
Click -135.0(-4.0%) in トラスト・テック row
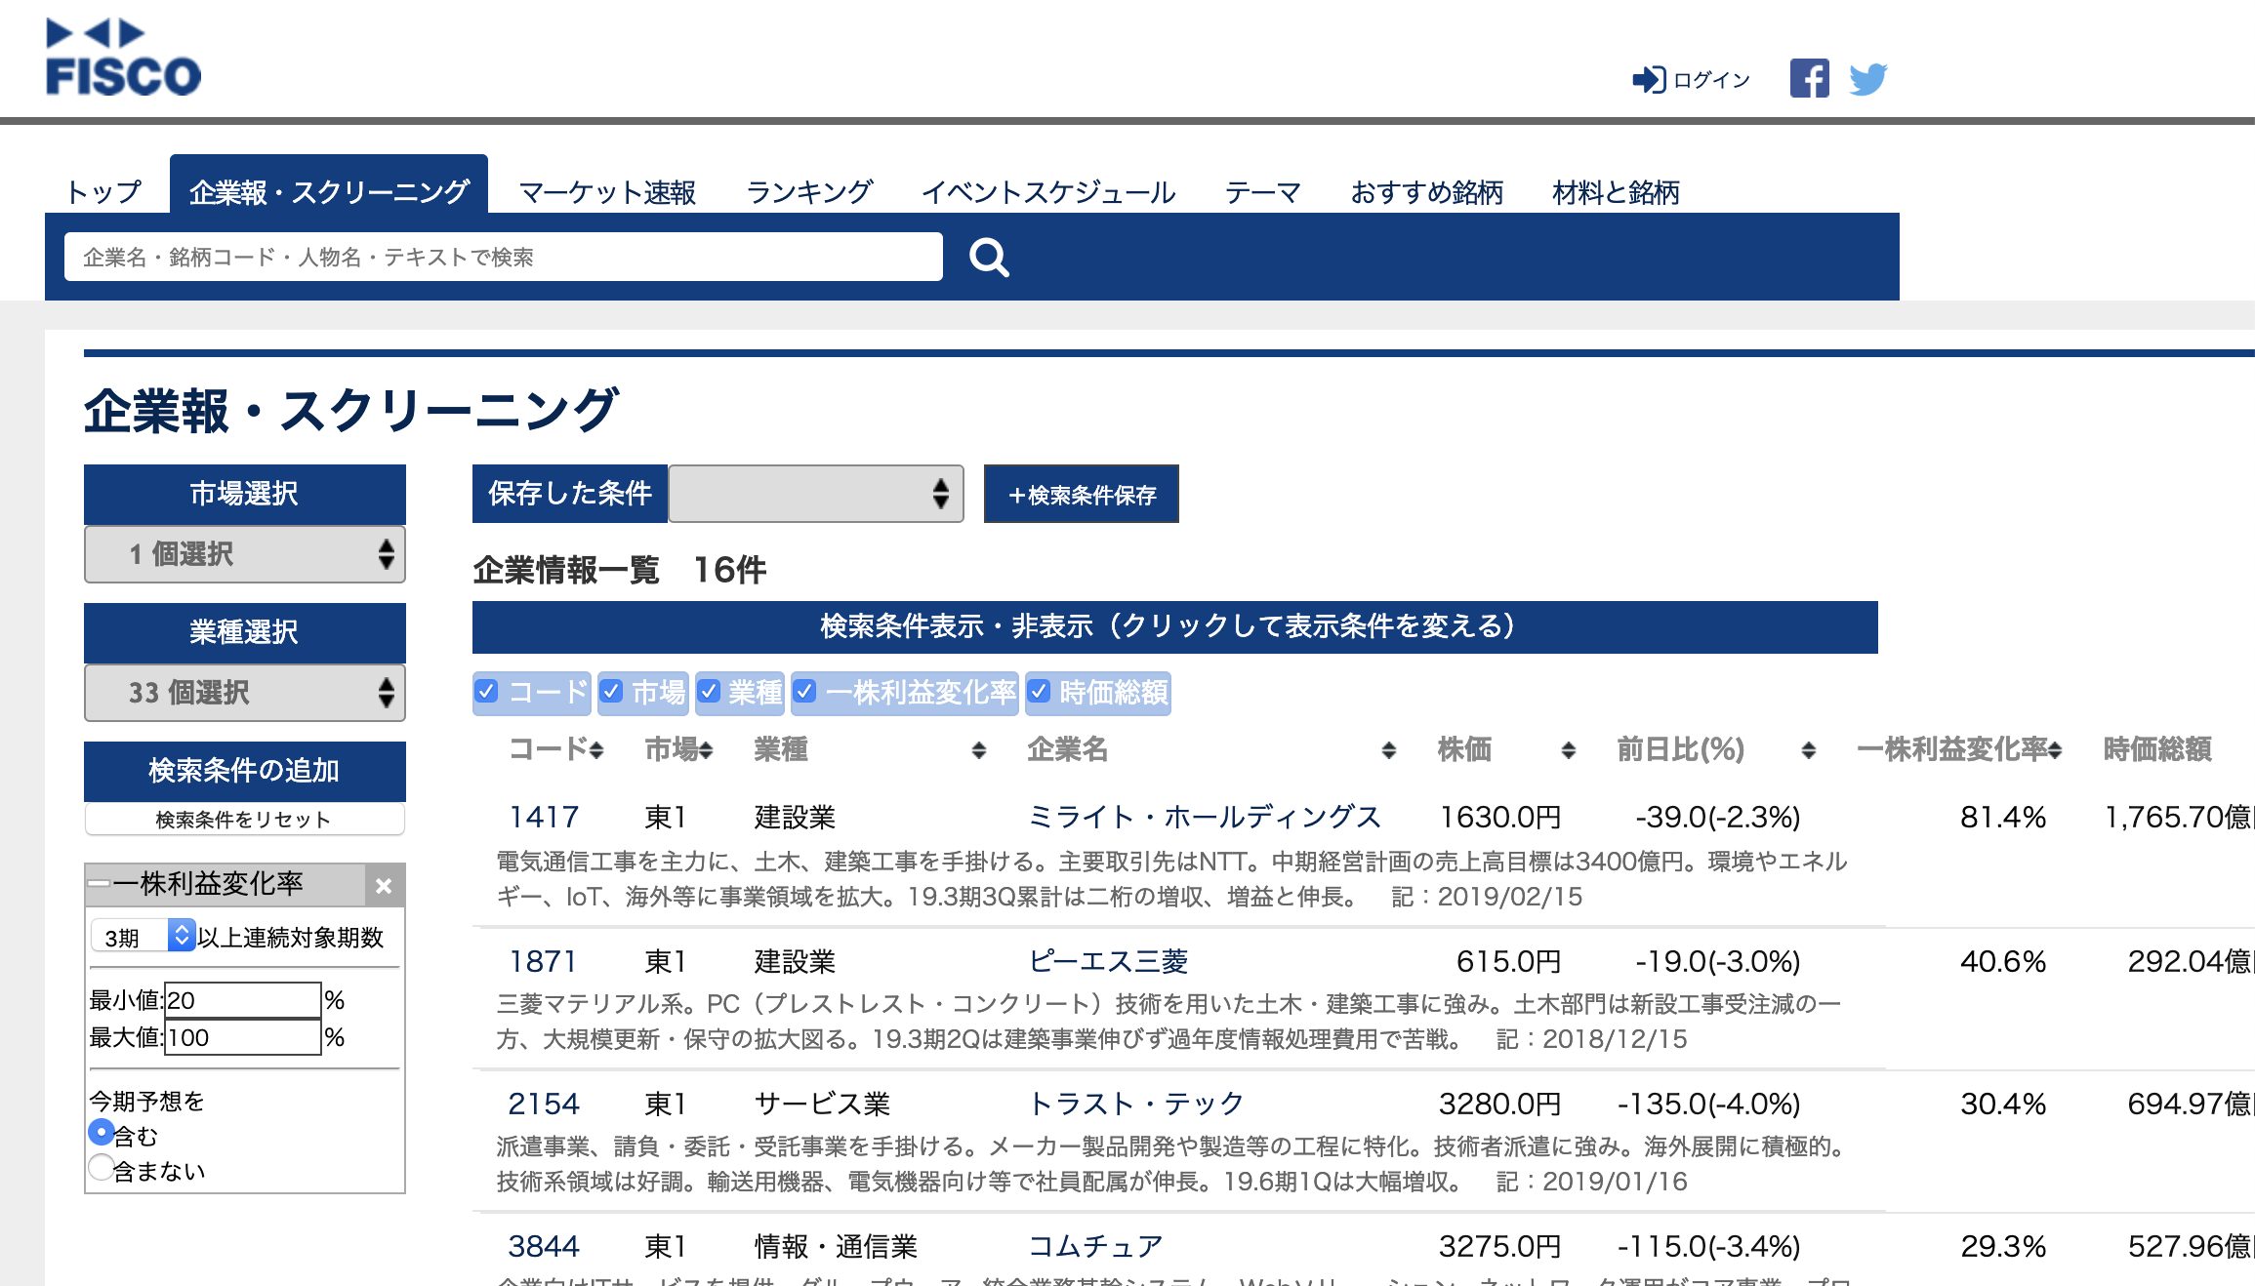pyautogui.click(x=1708, y=1104)
